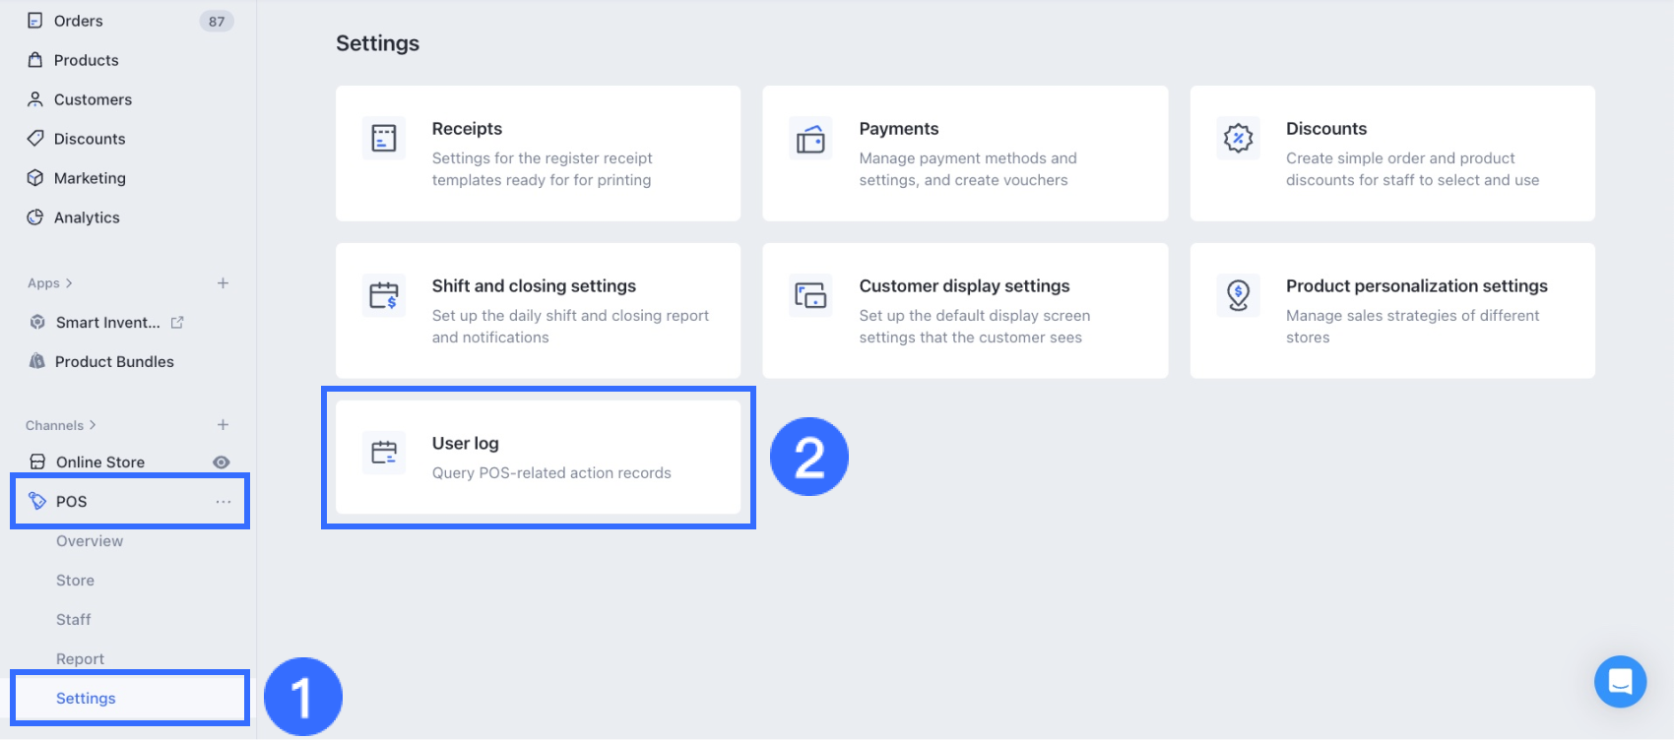Click the Shift and closing calendar icon
Screen dimensions: 1674x740
[384, 295]
